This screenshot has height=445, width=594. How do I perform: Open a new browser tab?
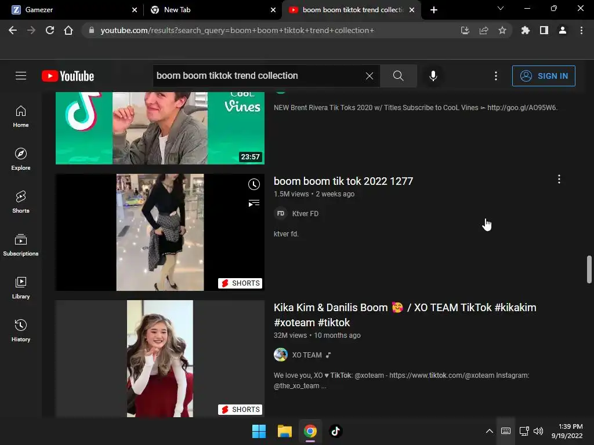[x=434, y=10]
